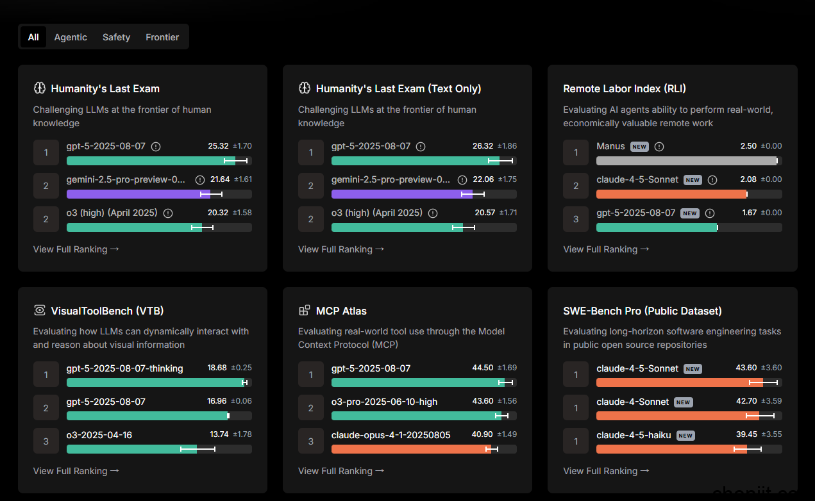Click the claude-opus-4-1-20250805 entry in MCP Atlas
Viewport: 815px width, 501px height.
pos(391,435)
